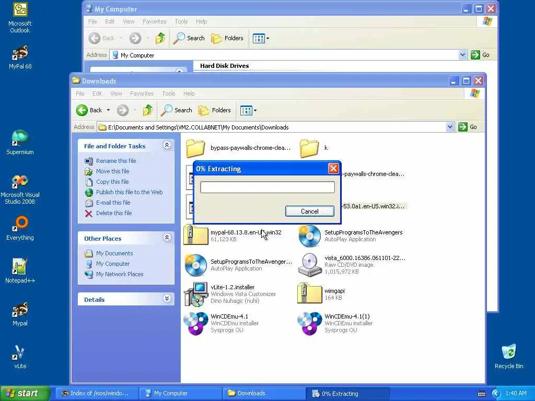Screen dimensions: 535x401
Task: Switch to Index of /isos taskbar button
Action: click(97, 393)
